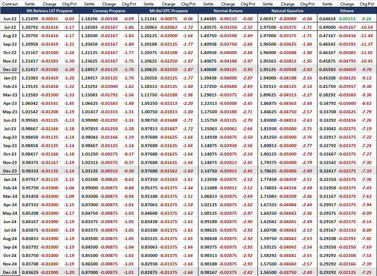Select Ethane Jul-24 change -0.02333

(x=347, y=230)
